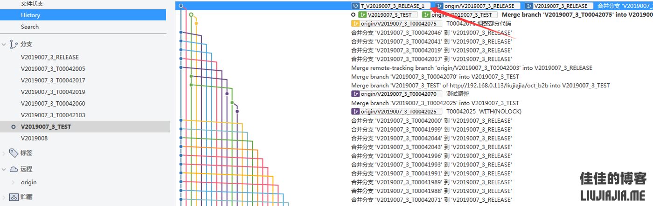Select commit merging 'V2019007_3_T00042046' into RELEASE
The image size is (653, 206).
click(x=431, y=33)
